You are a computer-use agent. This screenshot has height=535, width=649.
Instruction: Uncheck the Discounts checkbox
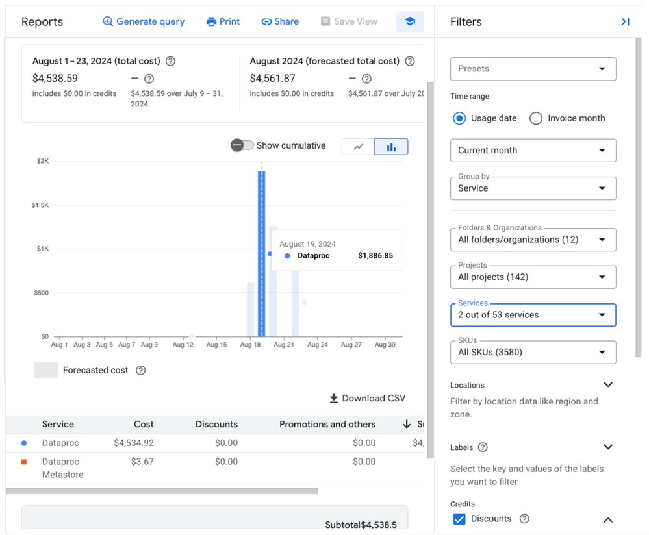[459, 519]
